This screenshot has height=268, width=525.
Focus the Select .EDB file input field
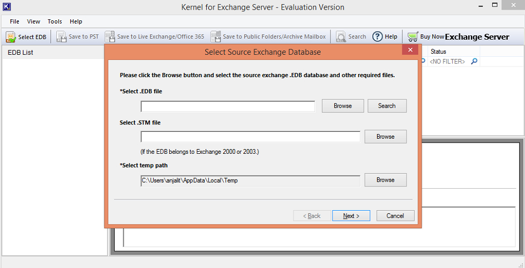pyautogui.click(x=228, y=107)
